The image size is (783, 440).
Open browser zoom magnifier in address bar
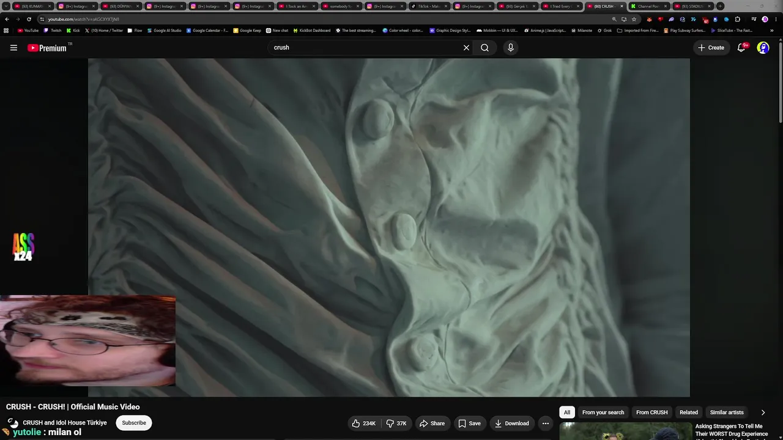[x=614, y=19]
